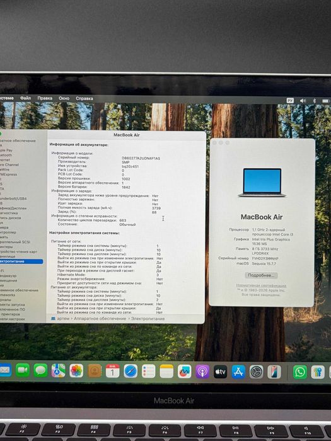Open Passwords app in dock

coord(318,372)
